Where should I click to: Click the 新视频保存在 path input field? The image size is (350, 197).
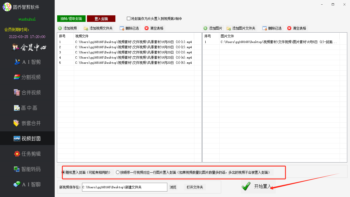click(x=124, y=187)
